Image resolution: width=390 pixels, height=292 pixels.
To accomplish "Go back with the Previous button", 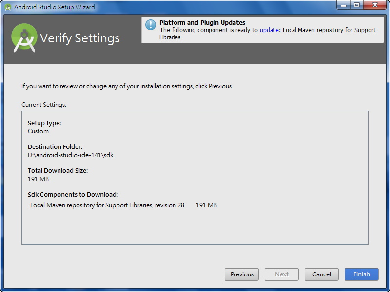I will (x=242, y=274).
